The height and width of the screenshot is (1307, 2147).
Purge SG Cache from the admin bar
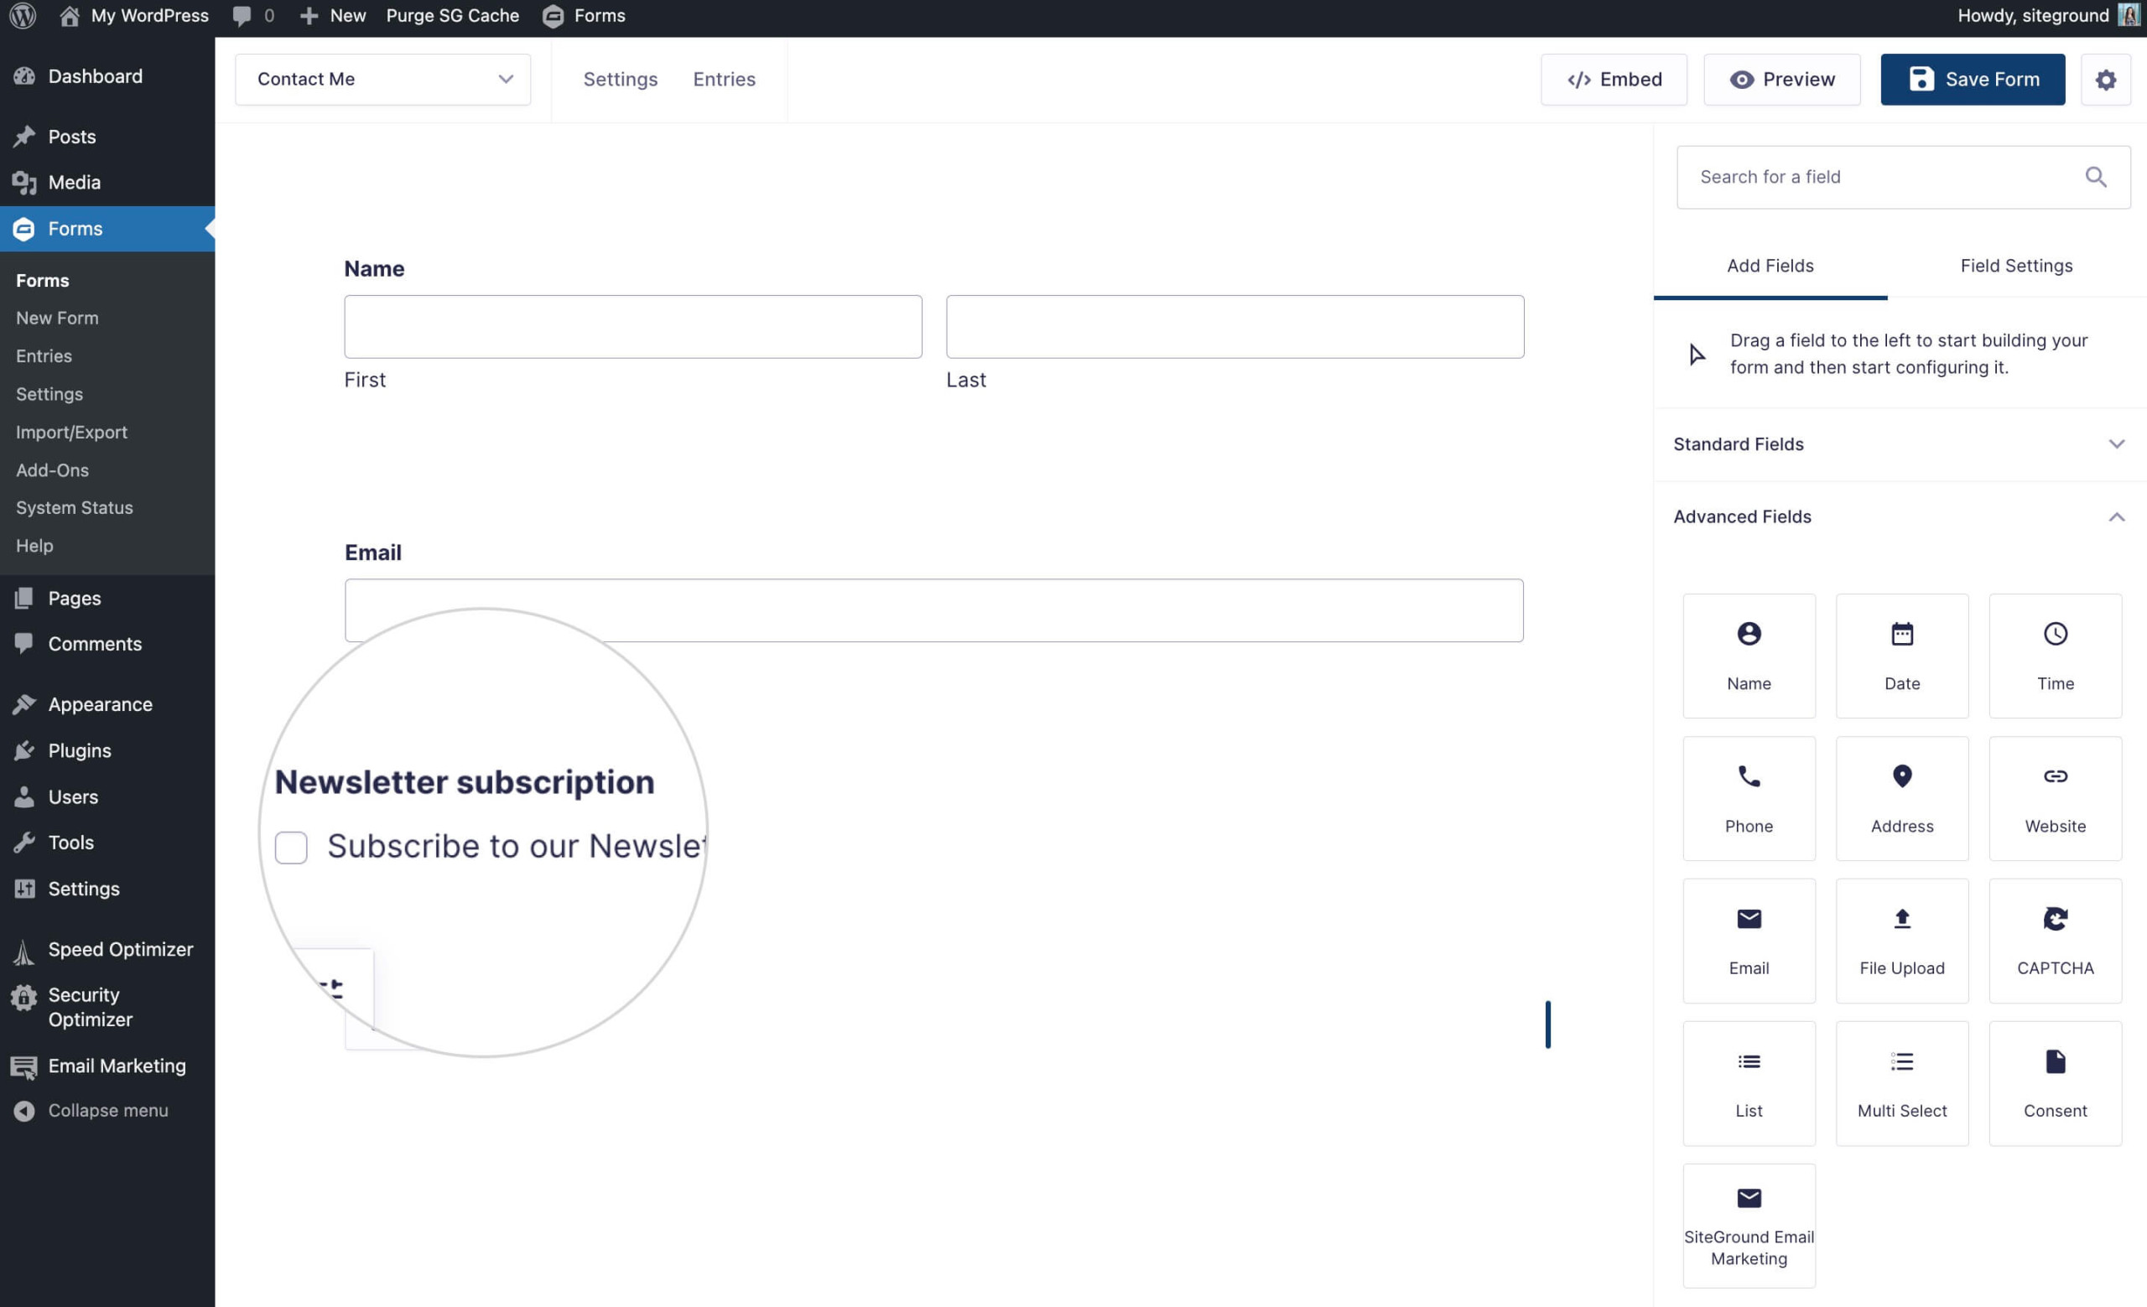[452, 16]
